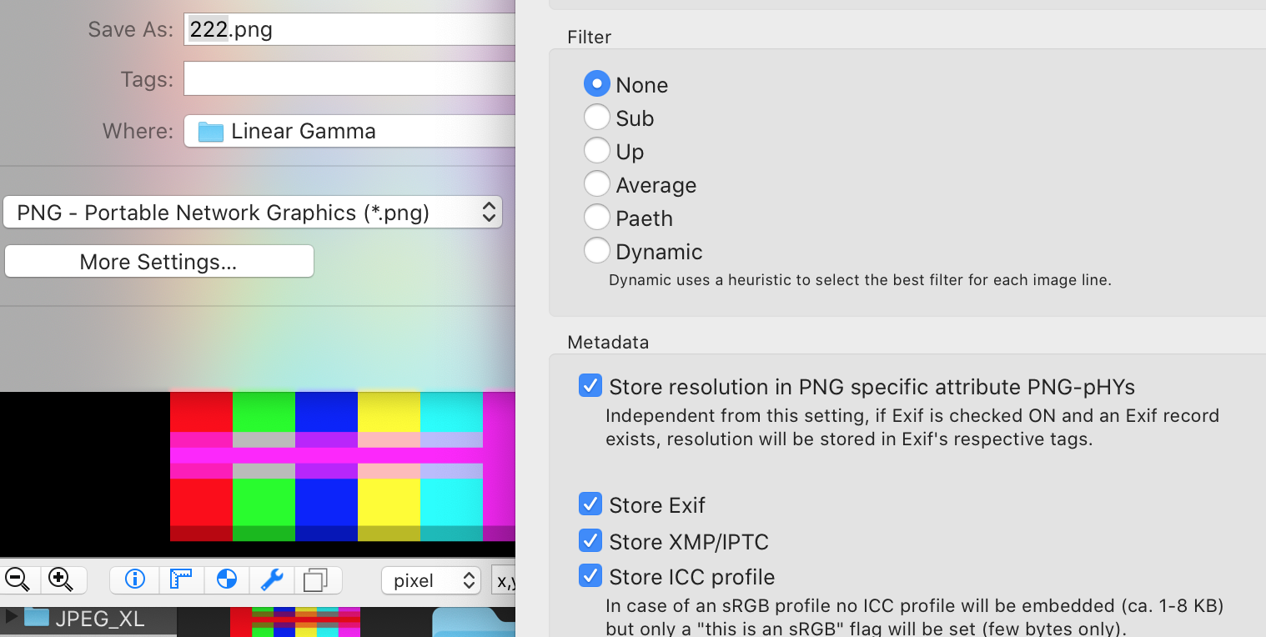Open the pixel unit dropdown

click(x=431, y=580)
